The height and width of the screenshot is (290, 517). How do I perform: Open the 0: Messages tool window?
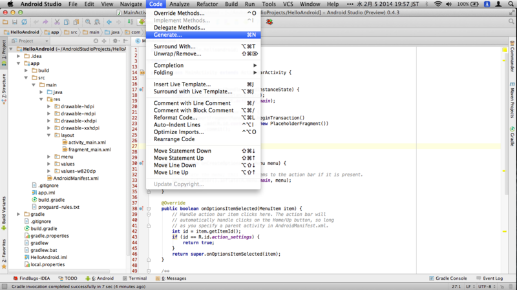click(x=171, y=278)
